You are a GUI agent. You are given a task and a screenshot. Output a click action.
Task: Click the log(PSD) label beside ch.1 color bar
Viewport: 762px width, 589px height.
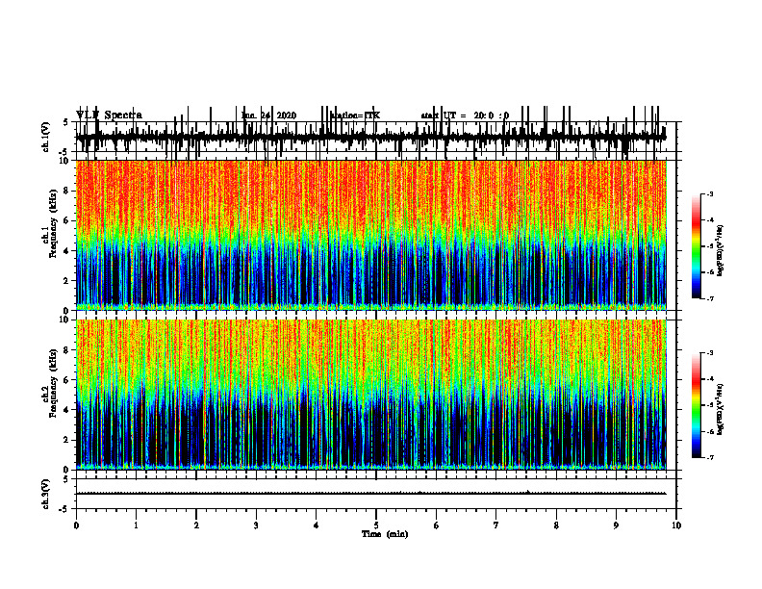[x=720, y=251]
